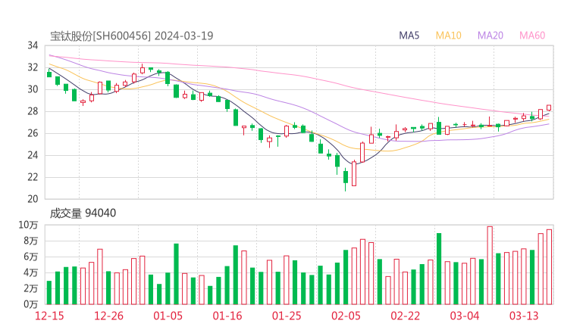
Task: Select the long red candlestick at the February low
Action: 354,173
